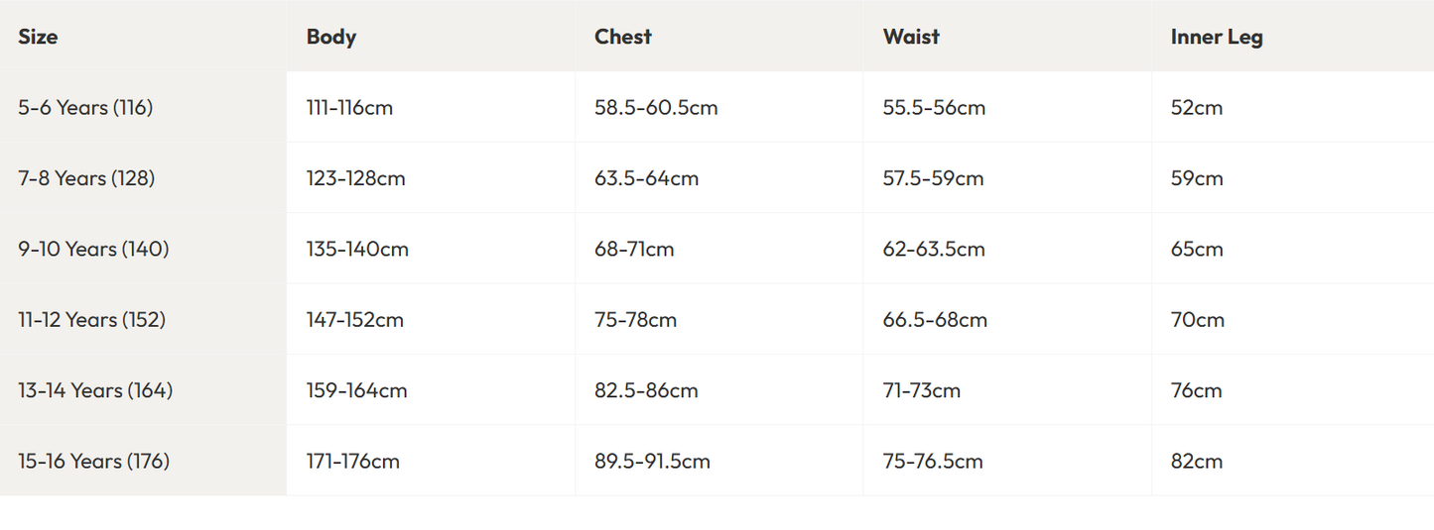
Task: Click the 52cm inner leg cell
Action: (x=1197, y=107)
